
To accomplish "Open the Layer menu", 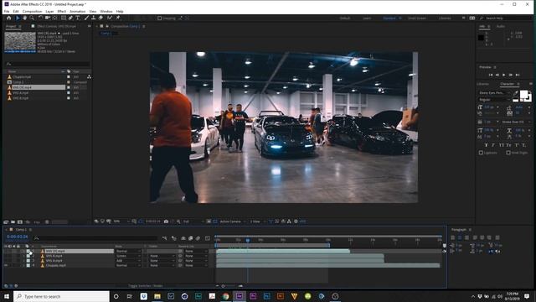I will click(49, 11).
